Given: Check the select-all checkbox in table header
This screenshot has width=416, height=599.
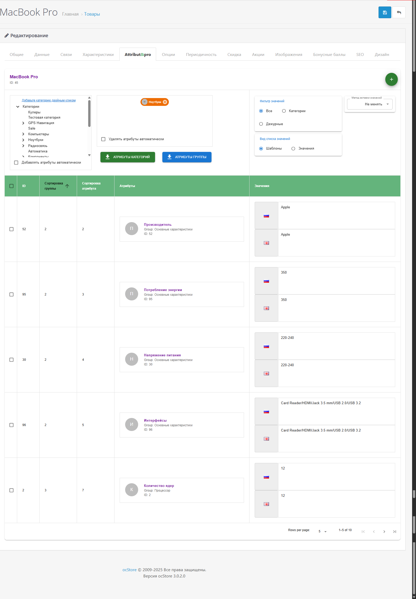Looking at the screenshot, I should tap(11, 186).
